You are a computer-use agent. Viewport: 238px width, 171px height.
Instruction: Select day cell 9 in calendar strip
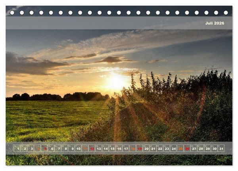(71, 148)
